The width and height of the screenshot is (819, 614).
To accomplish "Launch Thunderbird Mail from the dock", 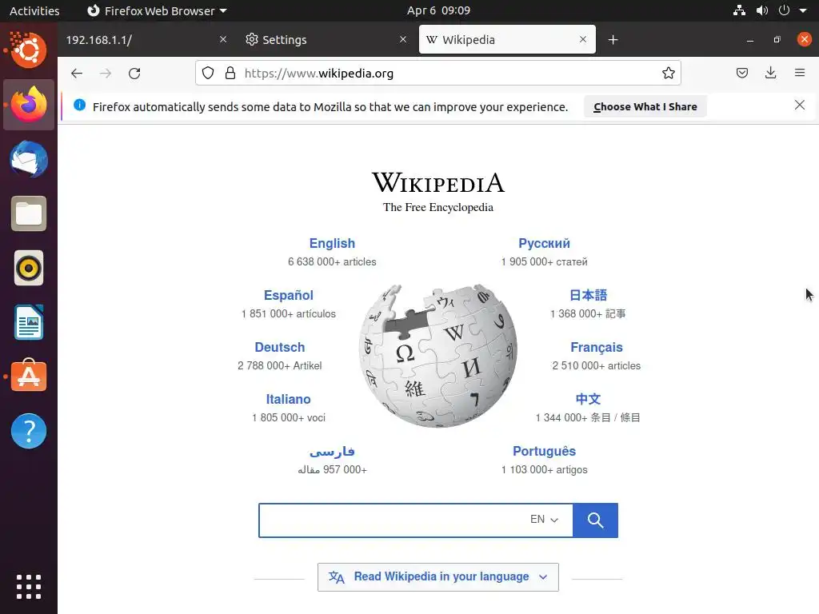I will point(29,159).
